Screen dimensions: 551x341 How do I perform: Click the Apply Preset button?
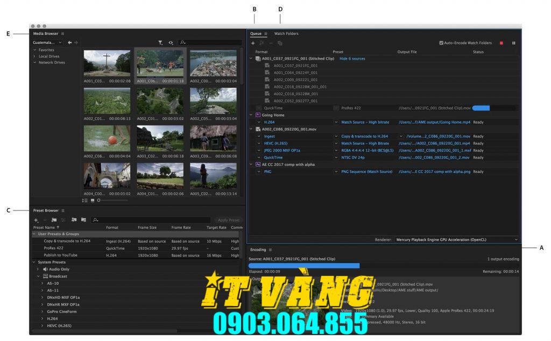point(228,219)
